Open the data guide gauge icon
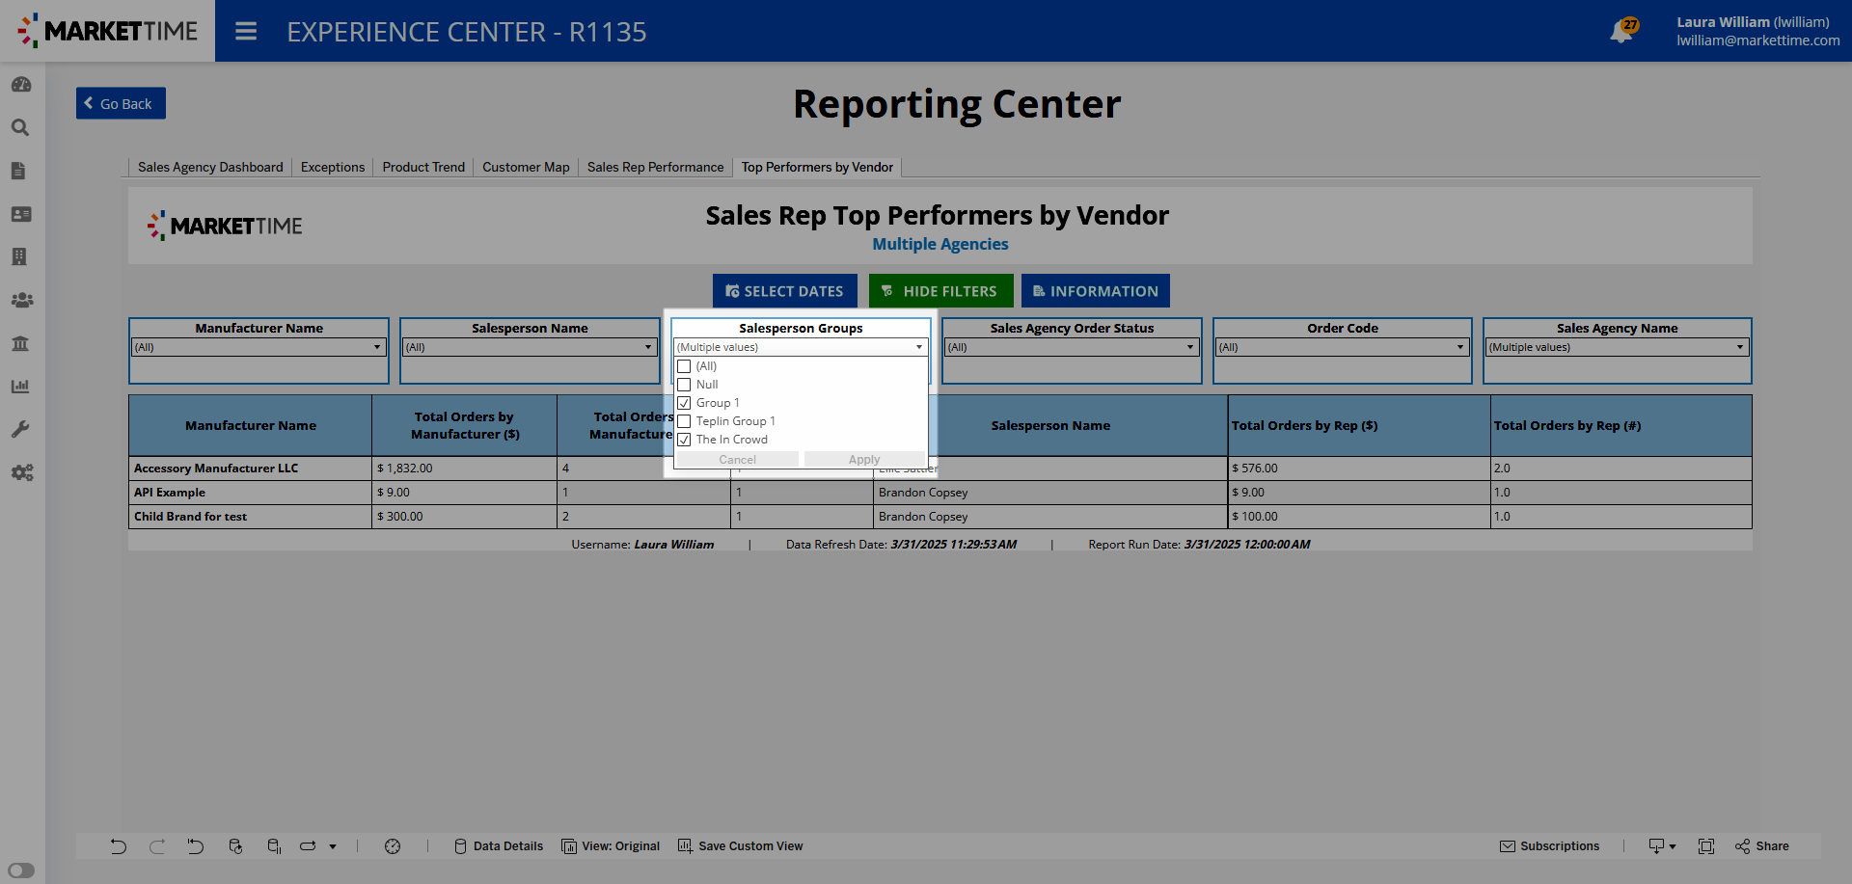 point(393,846)
